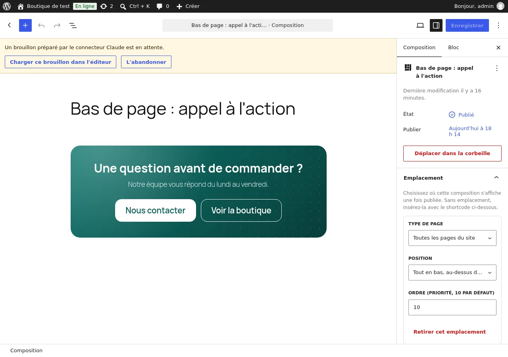
Task: Open the updates icon showing 2
Action: coord(106,6)
